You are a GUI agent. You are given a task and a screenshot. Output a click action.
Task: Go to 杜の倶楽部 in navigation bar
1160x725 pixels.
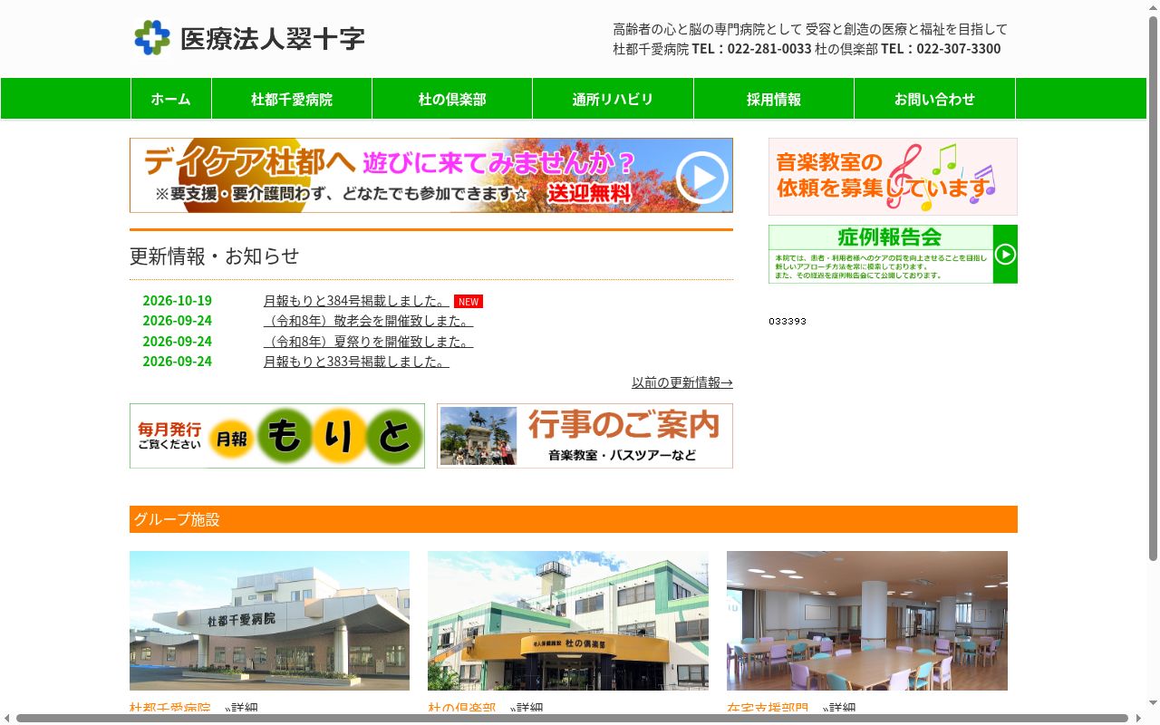[x=452, y=99]
